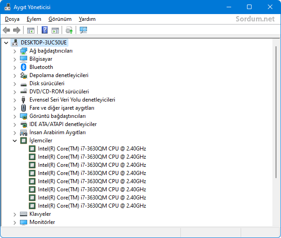Expand the Klavyeler category
This screenshot has height=238, width=281.
(x=15, y=214)
